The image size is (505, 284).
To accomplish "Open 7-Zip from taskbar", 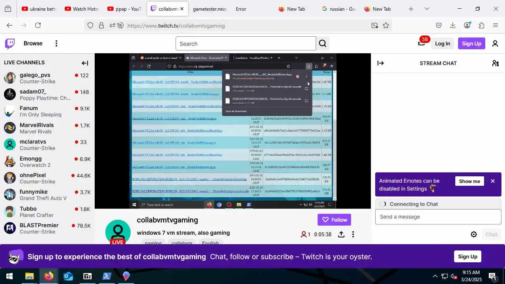I will pos(88,276).
